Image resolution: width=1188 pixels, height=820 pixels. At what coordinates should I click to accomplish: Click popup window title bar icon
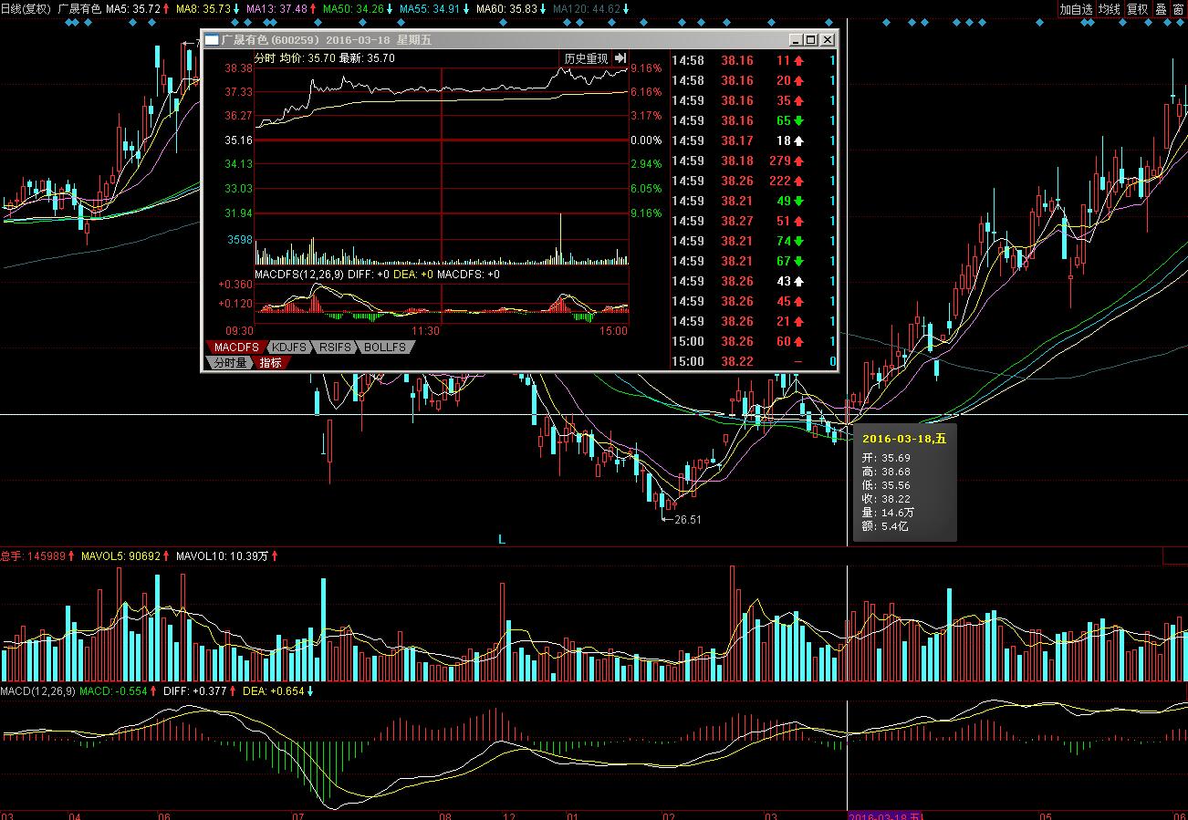click(x=212, y=40)
